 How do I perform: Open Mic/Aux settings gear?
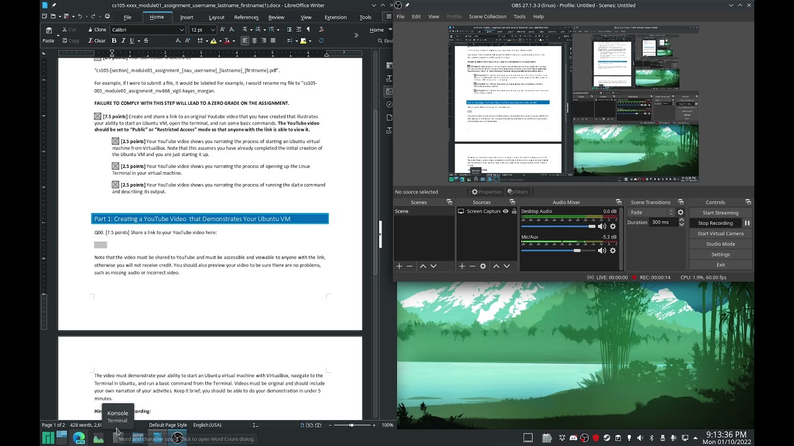click(x=613, y=251)
